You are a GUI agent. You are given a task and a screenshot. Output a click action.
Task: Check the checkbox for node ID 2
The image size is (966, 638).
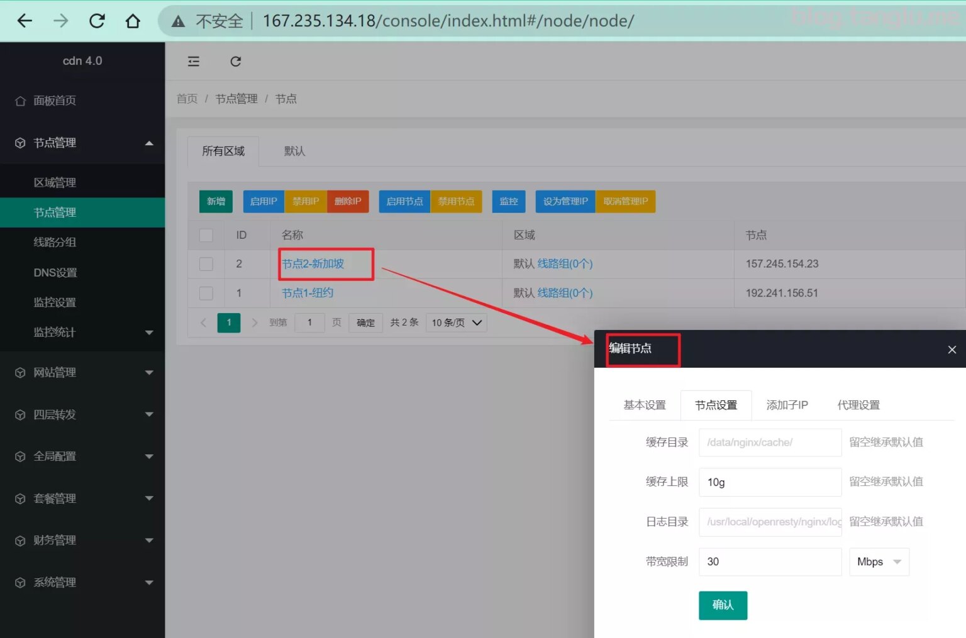pyautogui.click(x=206, y=263)
